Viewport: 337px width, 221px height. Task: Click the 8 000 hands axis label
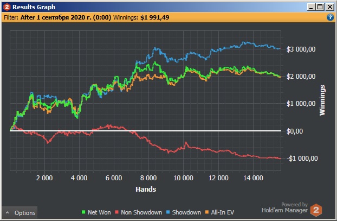click(x=148, y=178)
